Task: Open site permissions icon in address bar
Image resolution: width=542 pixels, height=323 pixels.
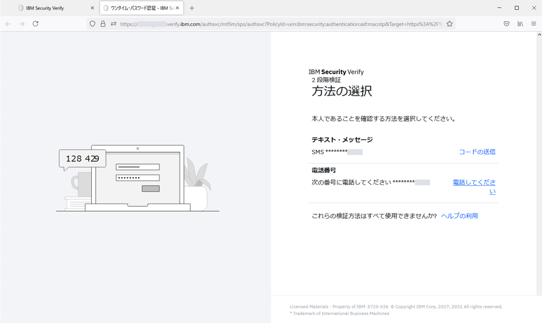Action: point(113,24)
